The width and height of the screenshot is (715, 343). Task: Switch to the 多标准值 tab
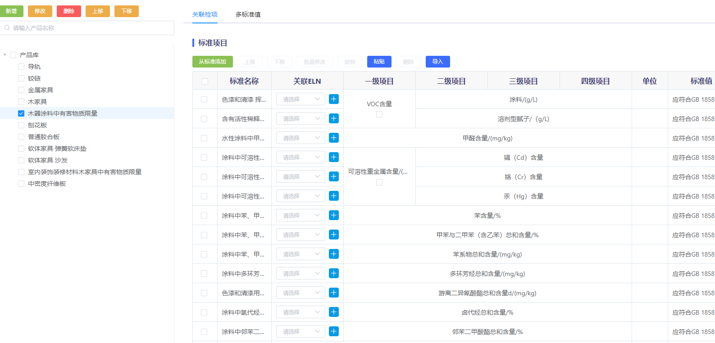248,14
